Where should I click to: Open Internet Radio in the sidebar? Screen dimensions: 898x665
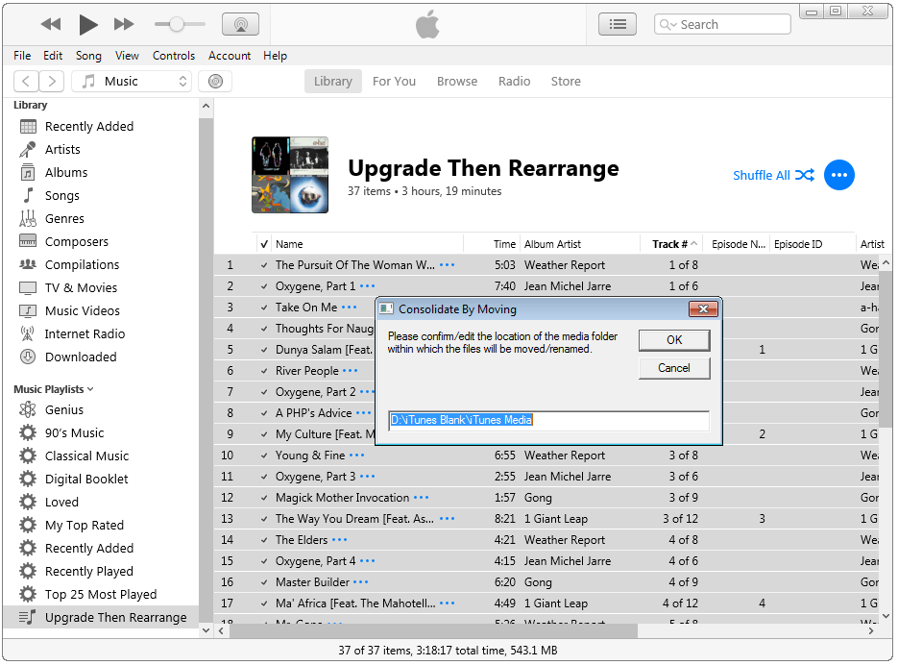coord(85,333)
